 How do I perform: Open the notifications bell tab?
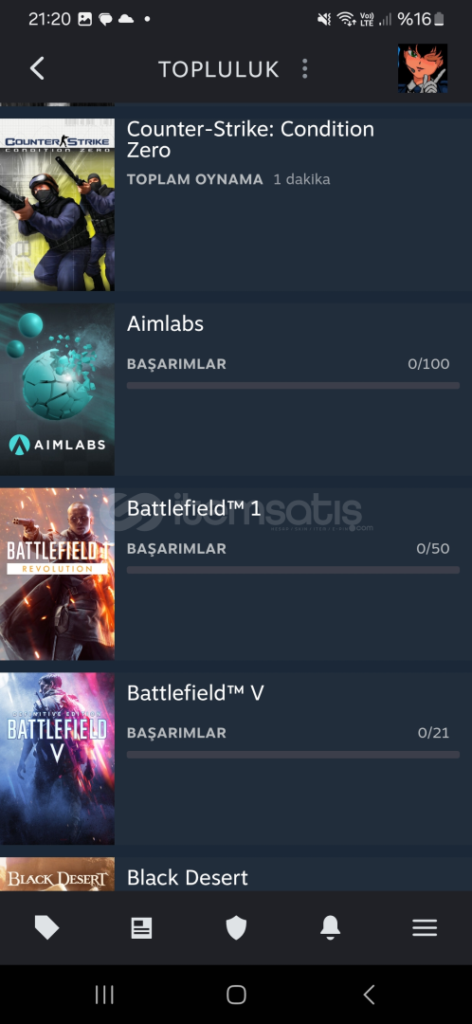click(x=331, y=927)
